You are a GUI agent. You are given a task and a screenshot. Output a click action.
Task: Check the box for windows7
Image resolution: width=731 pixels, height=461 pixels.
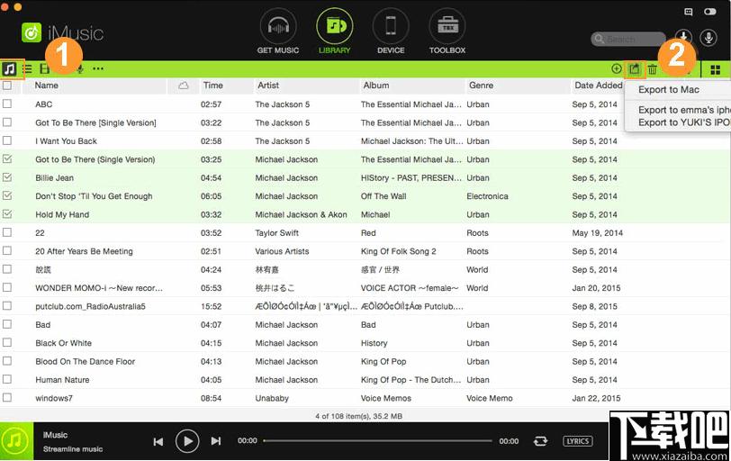click(x=7, y=397)
